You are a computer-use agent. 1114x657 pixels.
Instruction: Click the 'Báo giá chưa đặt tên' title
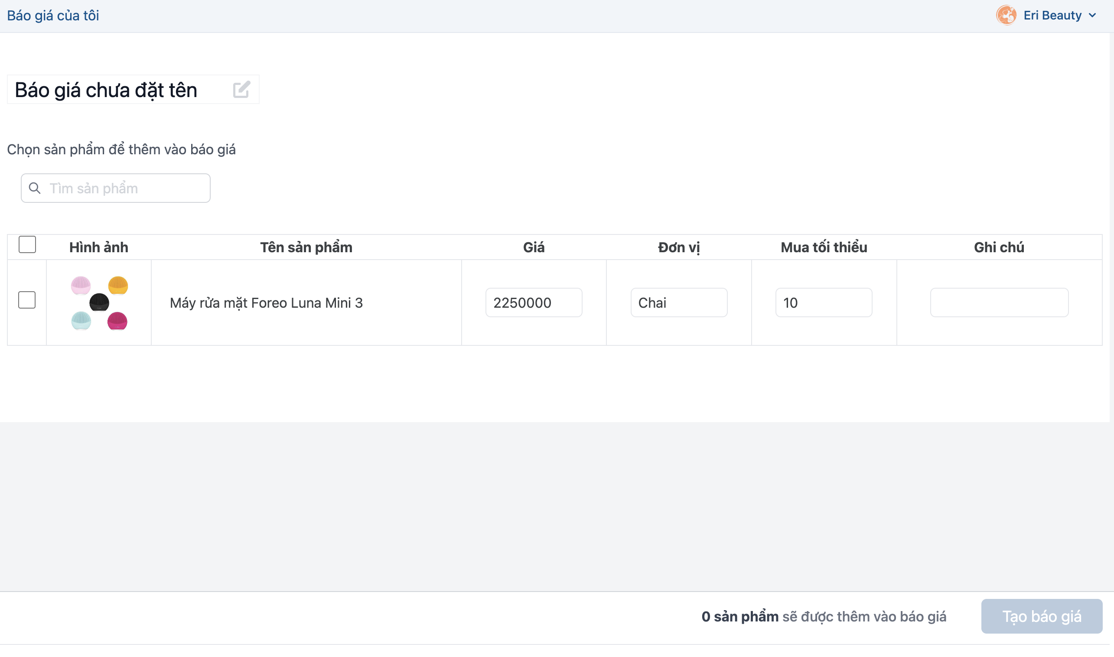point(106,90)
